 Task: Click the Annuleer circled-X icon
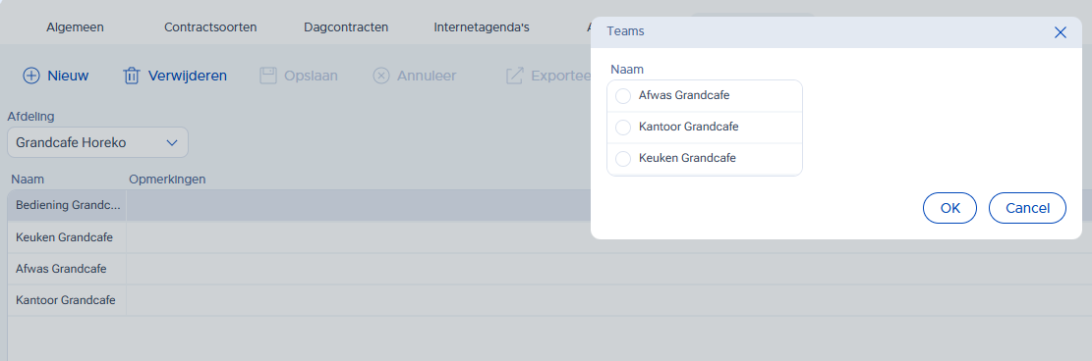click(x=381, y=76)
